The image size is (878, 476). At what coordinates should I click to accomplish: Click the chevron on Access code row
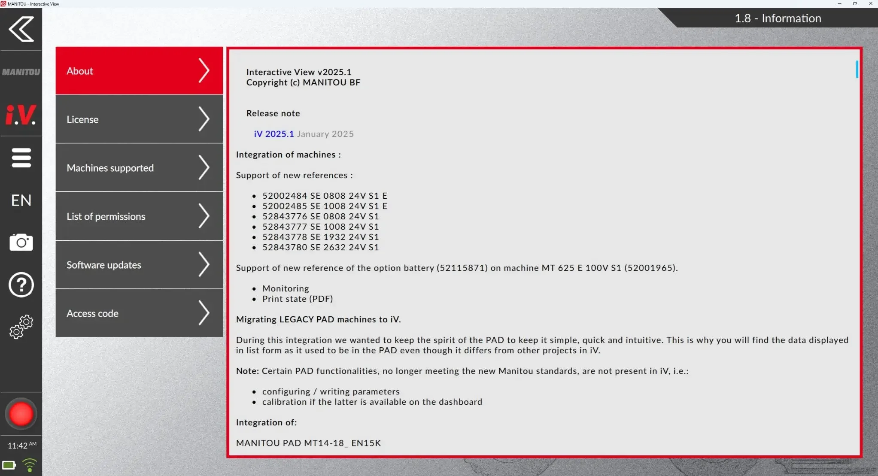point(204,313)
